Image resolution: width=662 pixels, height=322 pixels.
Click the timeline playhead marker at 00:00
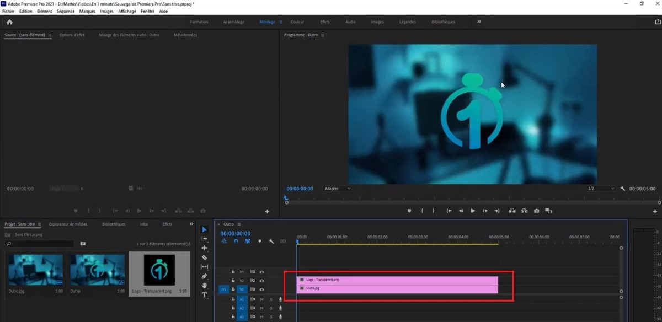[297, 241]
